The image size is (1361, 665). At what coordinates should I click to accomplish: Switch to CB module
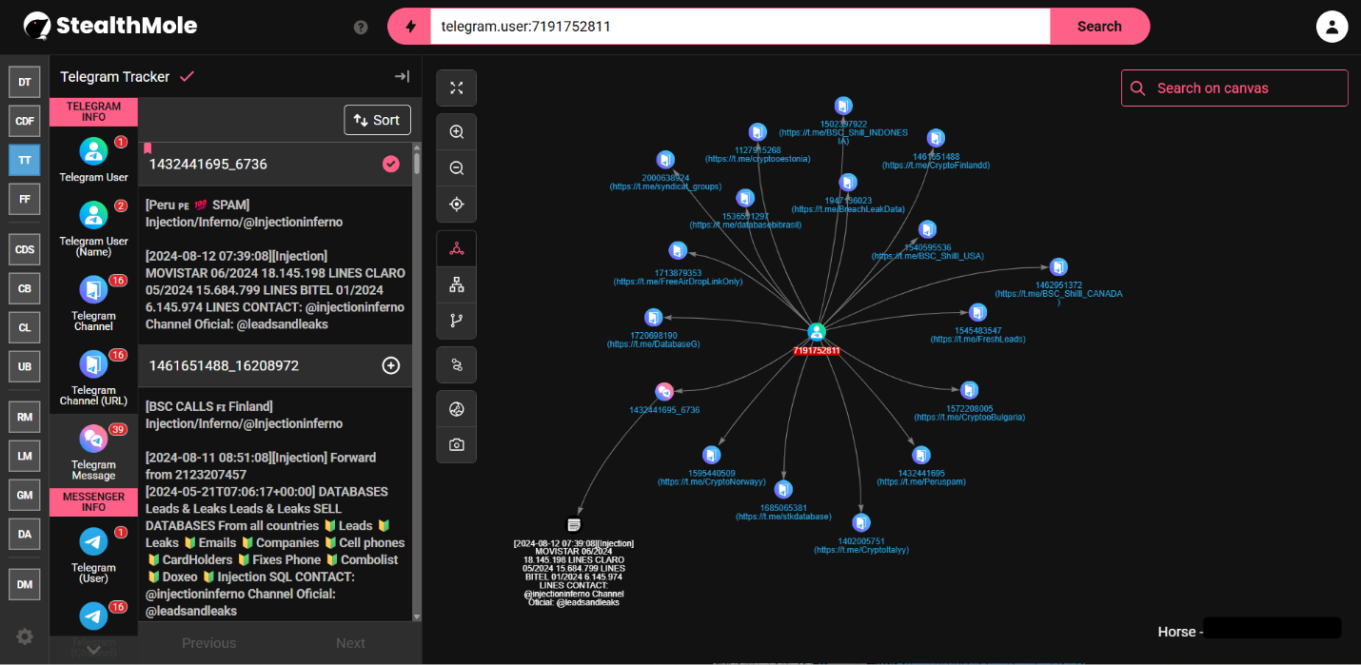point(25,289)
